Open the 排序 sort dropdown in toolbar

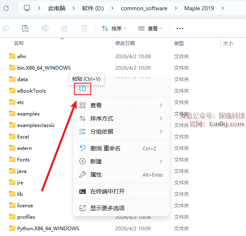coord(114,29)
